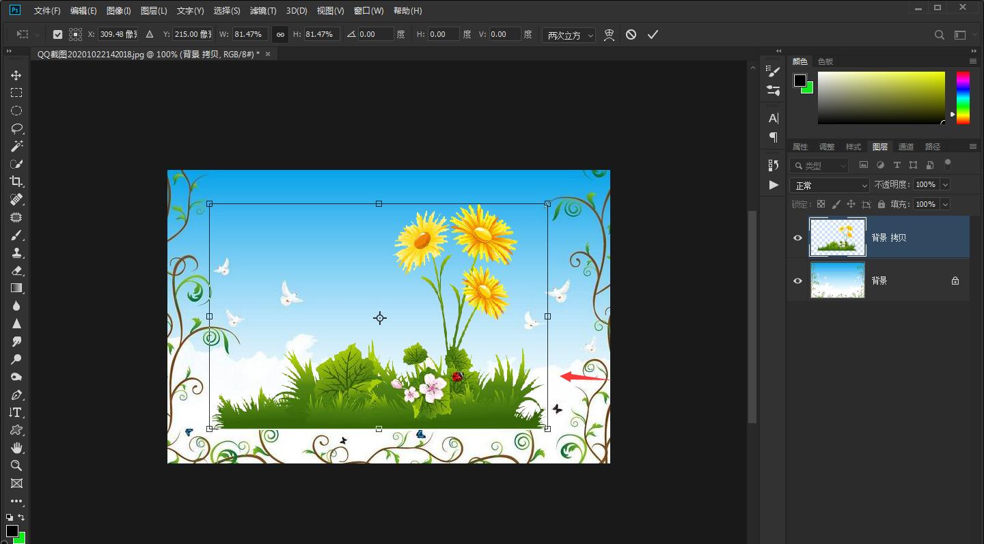
Task: Open the 滤镜(T) menu
Action: click(263, 11)
